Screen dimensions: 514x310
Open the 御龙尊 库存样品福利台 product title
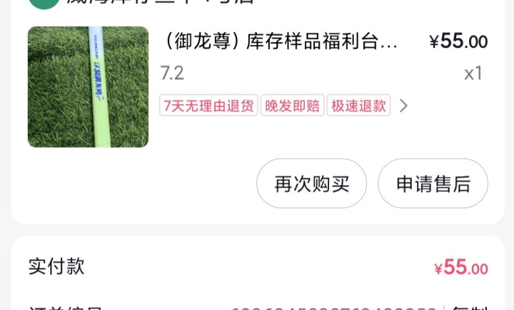[x=280, y=41]
